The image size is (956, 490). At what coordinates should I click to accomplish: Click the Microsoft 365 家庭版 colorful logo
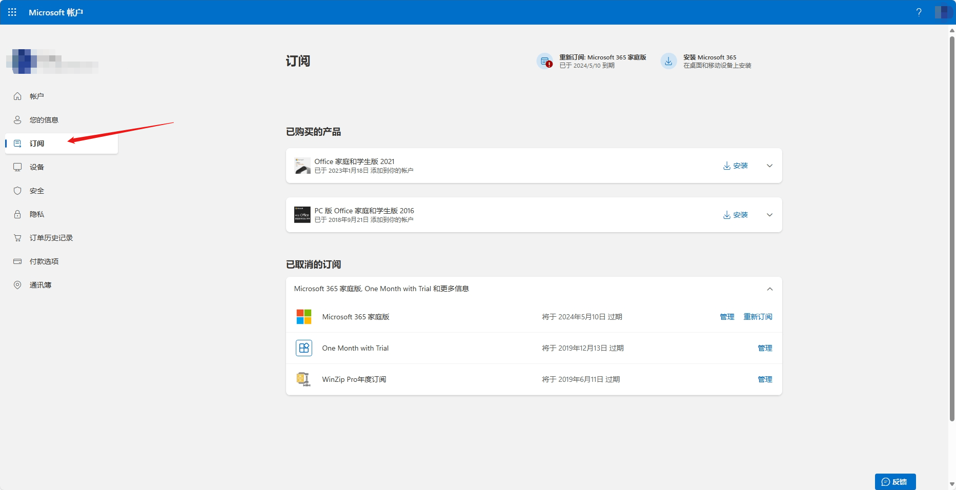[x=304, y=317]
